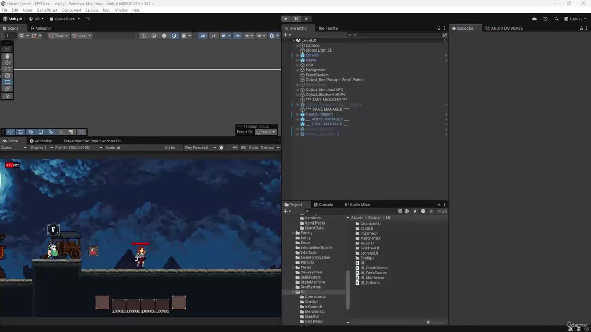Open the Pivot handle position dropdown
The height and width of the screenshot is (332, 591).
59,36
